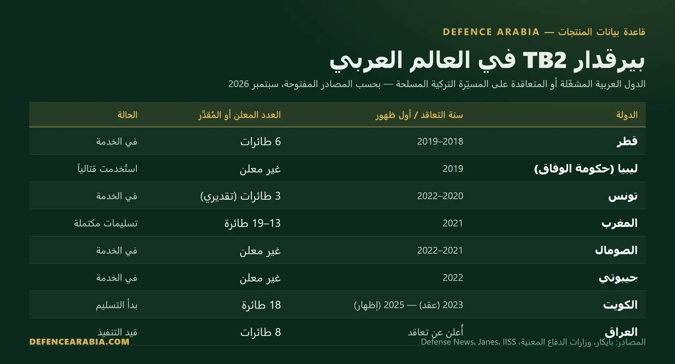Screen dimensions: 675x364
Task: Click the في الخدمة status in Qatar row
Action: click(116, 142)
